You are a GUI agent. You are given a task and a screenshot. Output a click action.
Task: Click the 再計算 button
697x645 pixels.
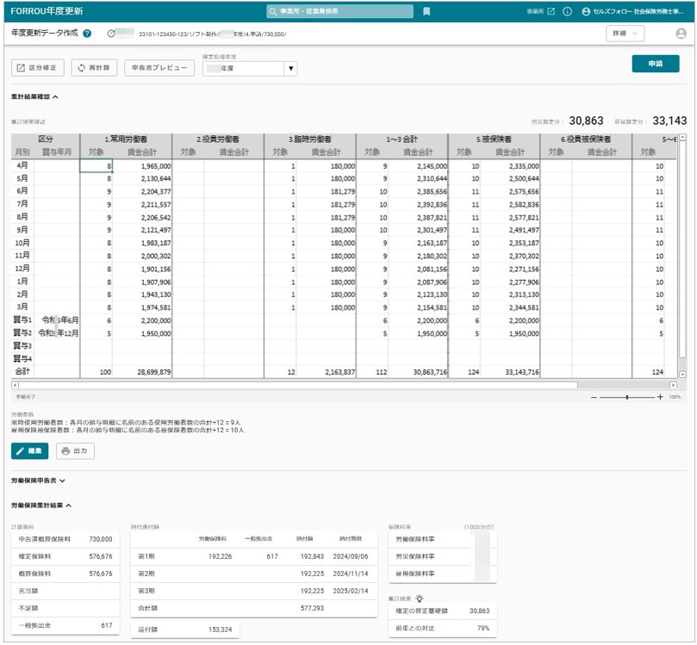click(94, 67)
